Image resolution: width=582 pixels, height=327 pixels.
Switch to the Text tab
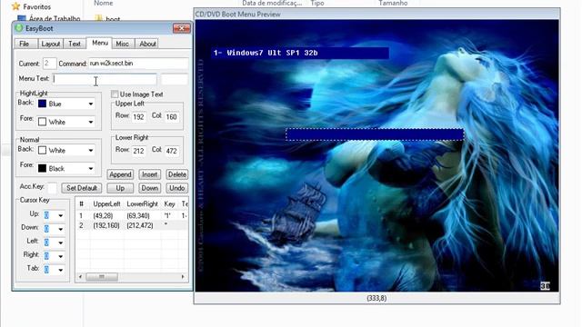[75, 44]
